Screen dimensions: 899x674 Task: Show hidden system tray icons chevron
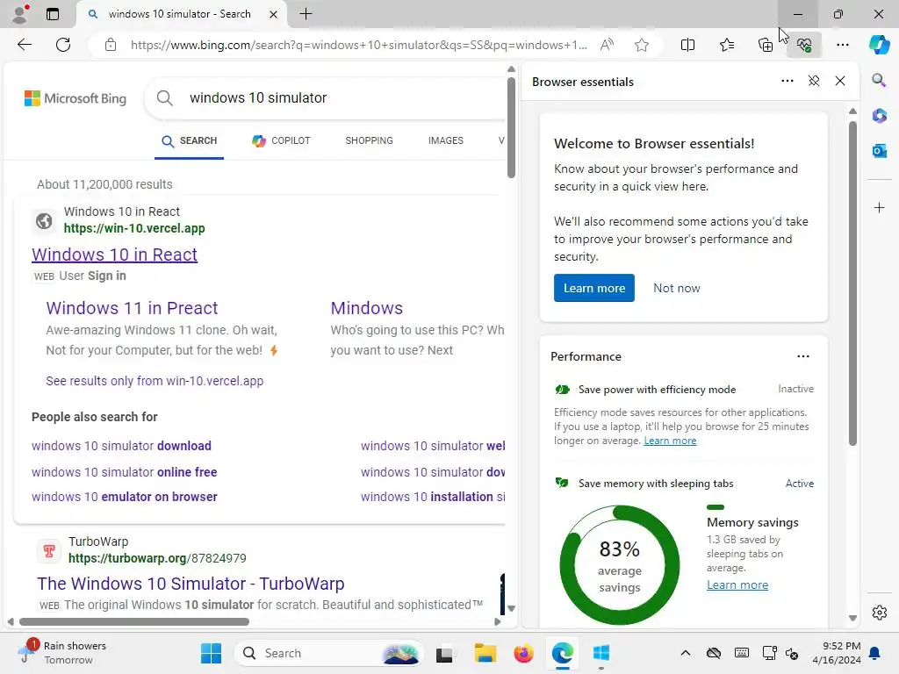pyautogui.click(x=685, y=653)
